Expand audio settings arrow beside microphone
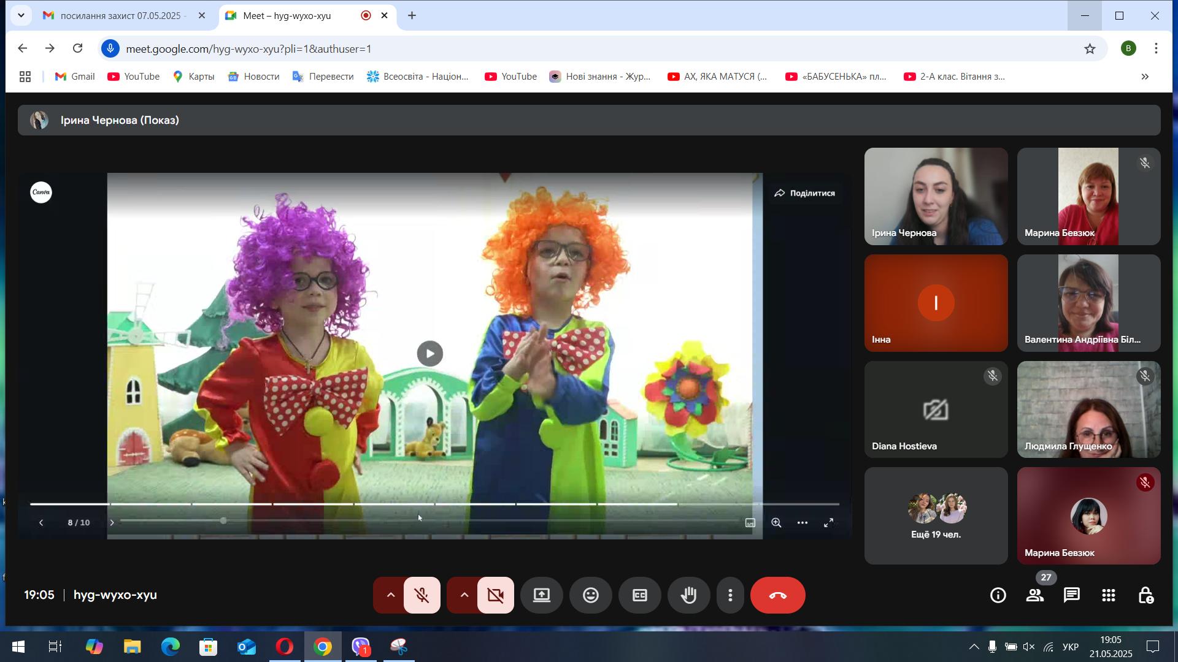The width and height of the screenshot is (1178, 662). pos(390,595)
